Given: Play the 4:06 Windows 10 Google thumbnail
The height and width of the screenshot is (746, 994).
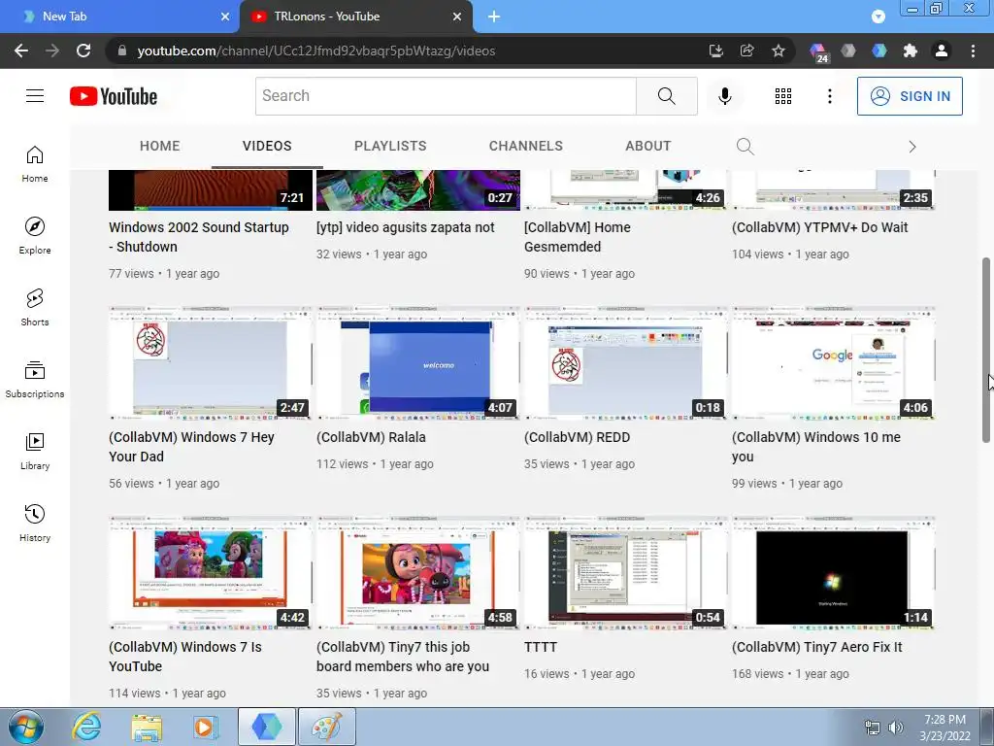Looking at the screenshot, I should point(833,363).
